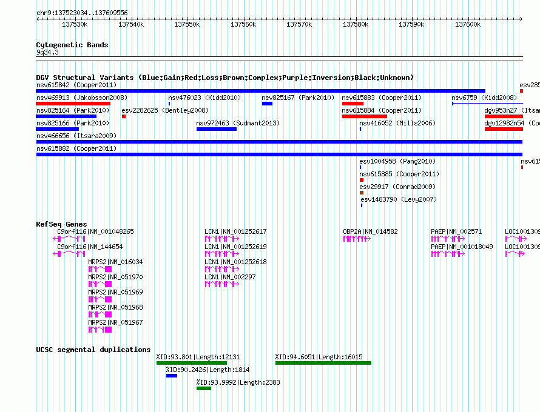
Task: Open the %ID:90.2426 Length:1814 blue bar
Action: coord(172,376)
